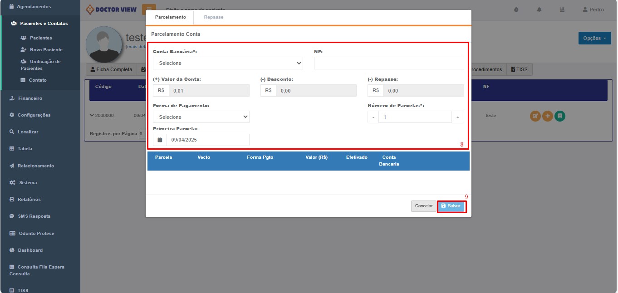Click the orange plus circle icon
This screenshot has height=293, width=618.
pos(548,116)
